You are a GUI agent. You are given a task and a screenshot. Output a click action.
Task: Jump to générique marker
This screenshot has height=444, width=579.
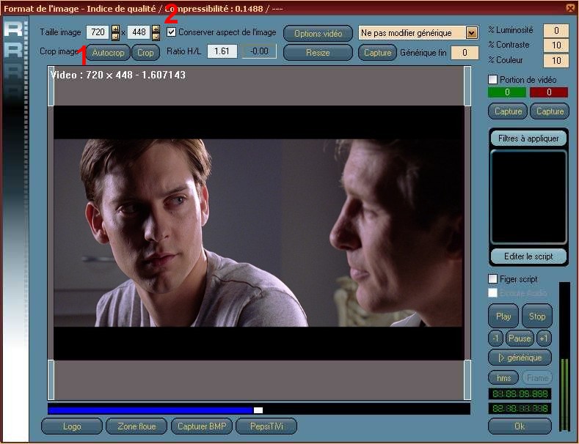pos(520,358)
